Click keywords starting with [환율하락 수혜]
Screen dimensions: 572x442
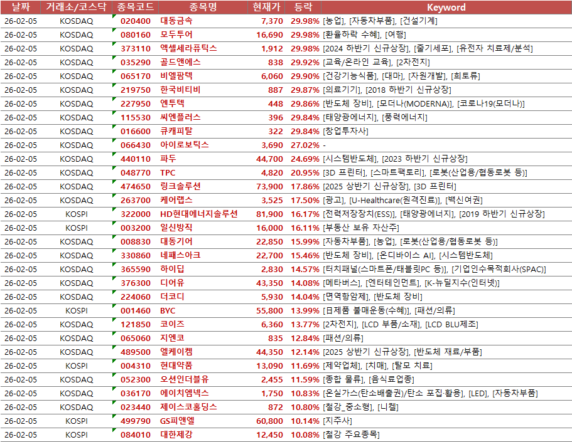pyautogui.click(x=364, y=34)
